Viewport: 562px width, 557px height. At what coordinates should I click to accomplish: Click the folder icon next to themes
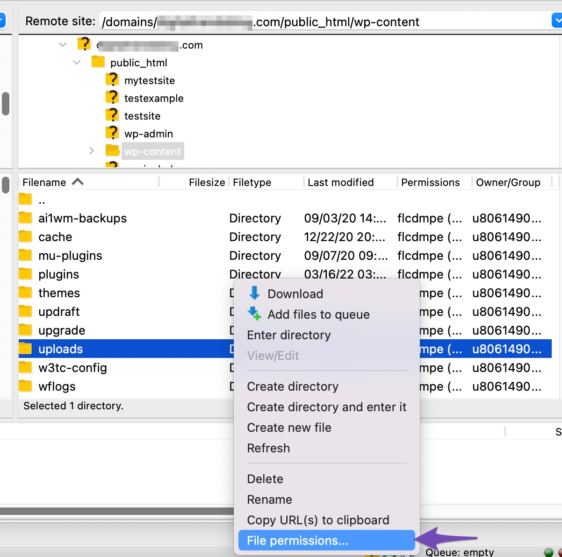25,292
